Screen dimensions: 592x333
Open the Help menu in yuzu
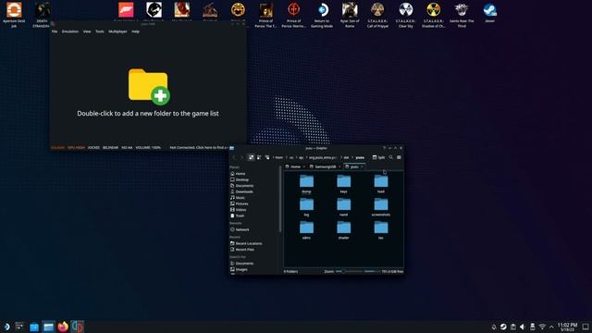tap(136, 31)
